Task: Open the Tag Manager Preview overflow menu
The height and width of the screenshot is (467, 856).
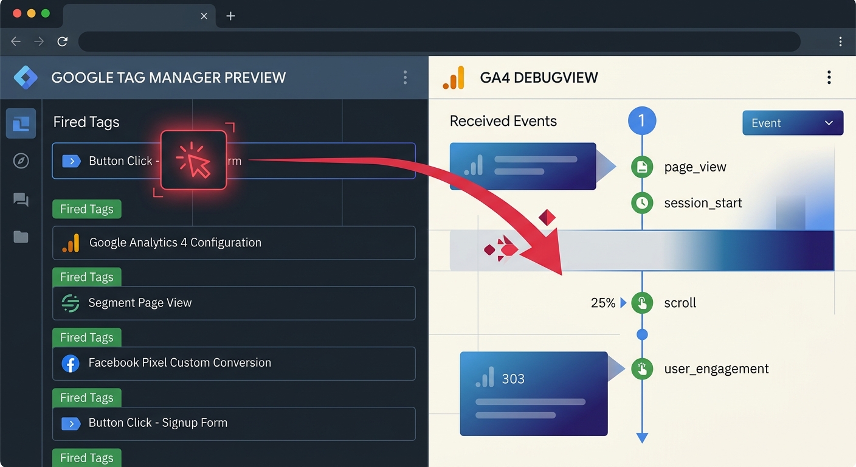Action: tap(405, 77)
